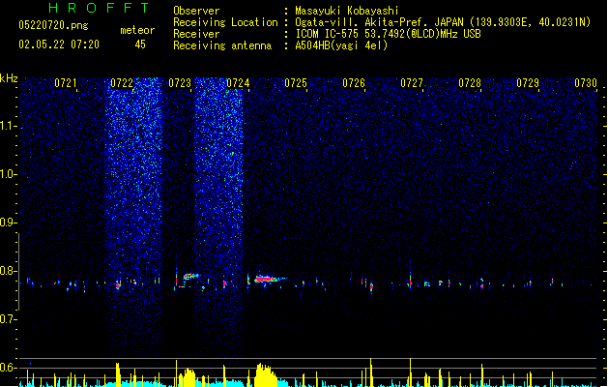Image resolution: width=608 pixels, height=387 pixels.
Task: Click the 1.0 kHz axis label
Action: click(x=8, y=174)
